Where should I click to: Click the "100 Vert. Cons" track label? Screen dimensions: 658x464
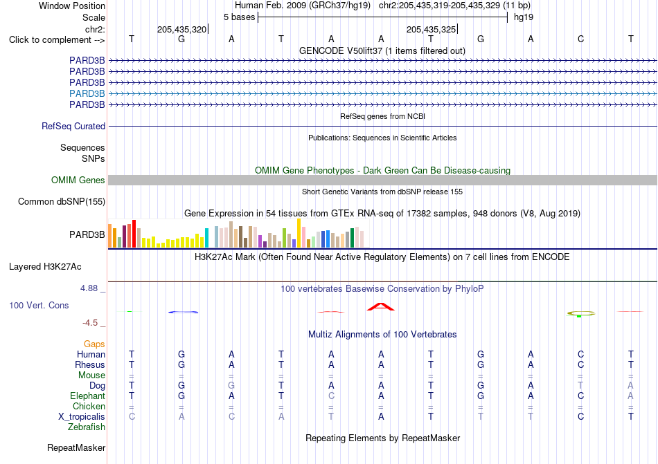(x=39, y=305)
